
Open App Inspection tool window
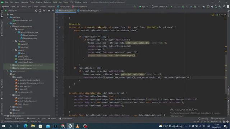point(66,119)
